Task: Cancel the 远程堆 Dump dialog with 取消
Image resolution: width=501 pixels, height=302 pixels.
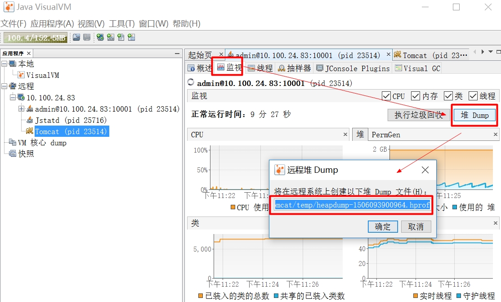Action: coord(416,226)
